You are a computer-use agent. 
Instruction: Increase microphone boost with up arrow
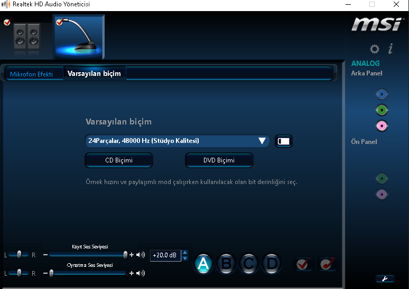[x=185, y=253]
